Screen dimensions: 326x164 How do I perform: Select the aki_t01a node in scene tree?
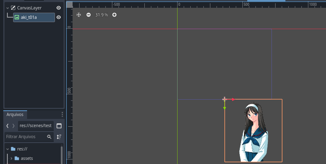pos(34,17)
